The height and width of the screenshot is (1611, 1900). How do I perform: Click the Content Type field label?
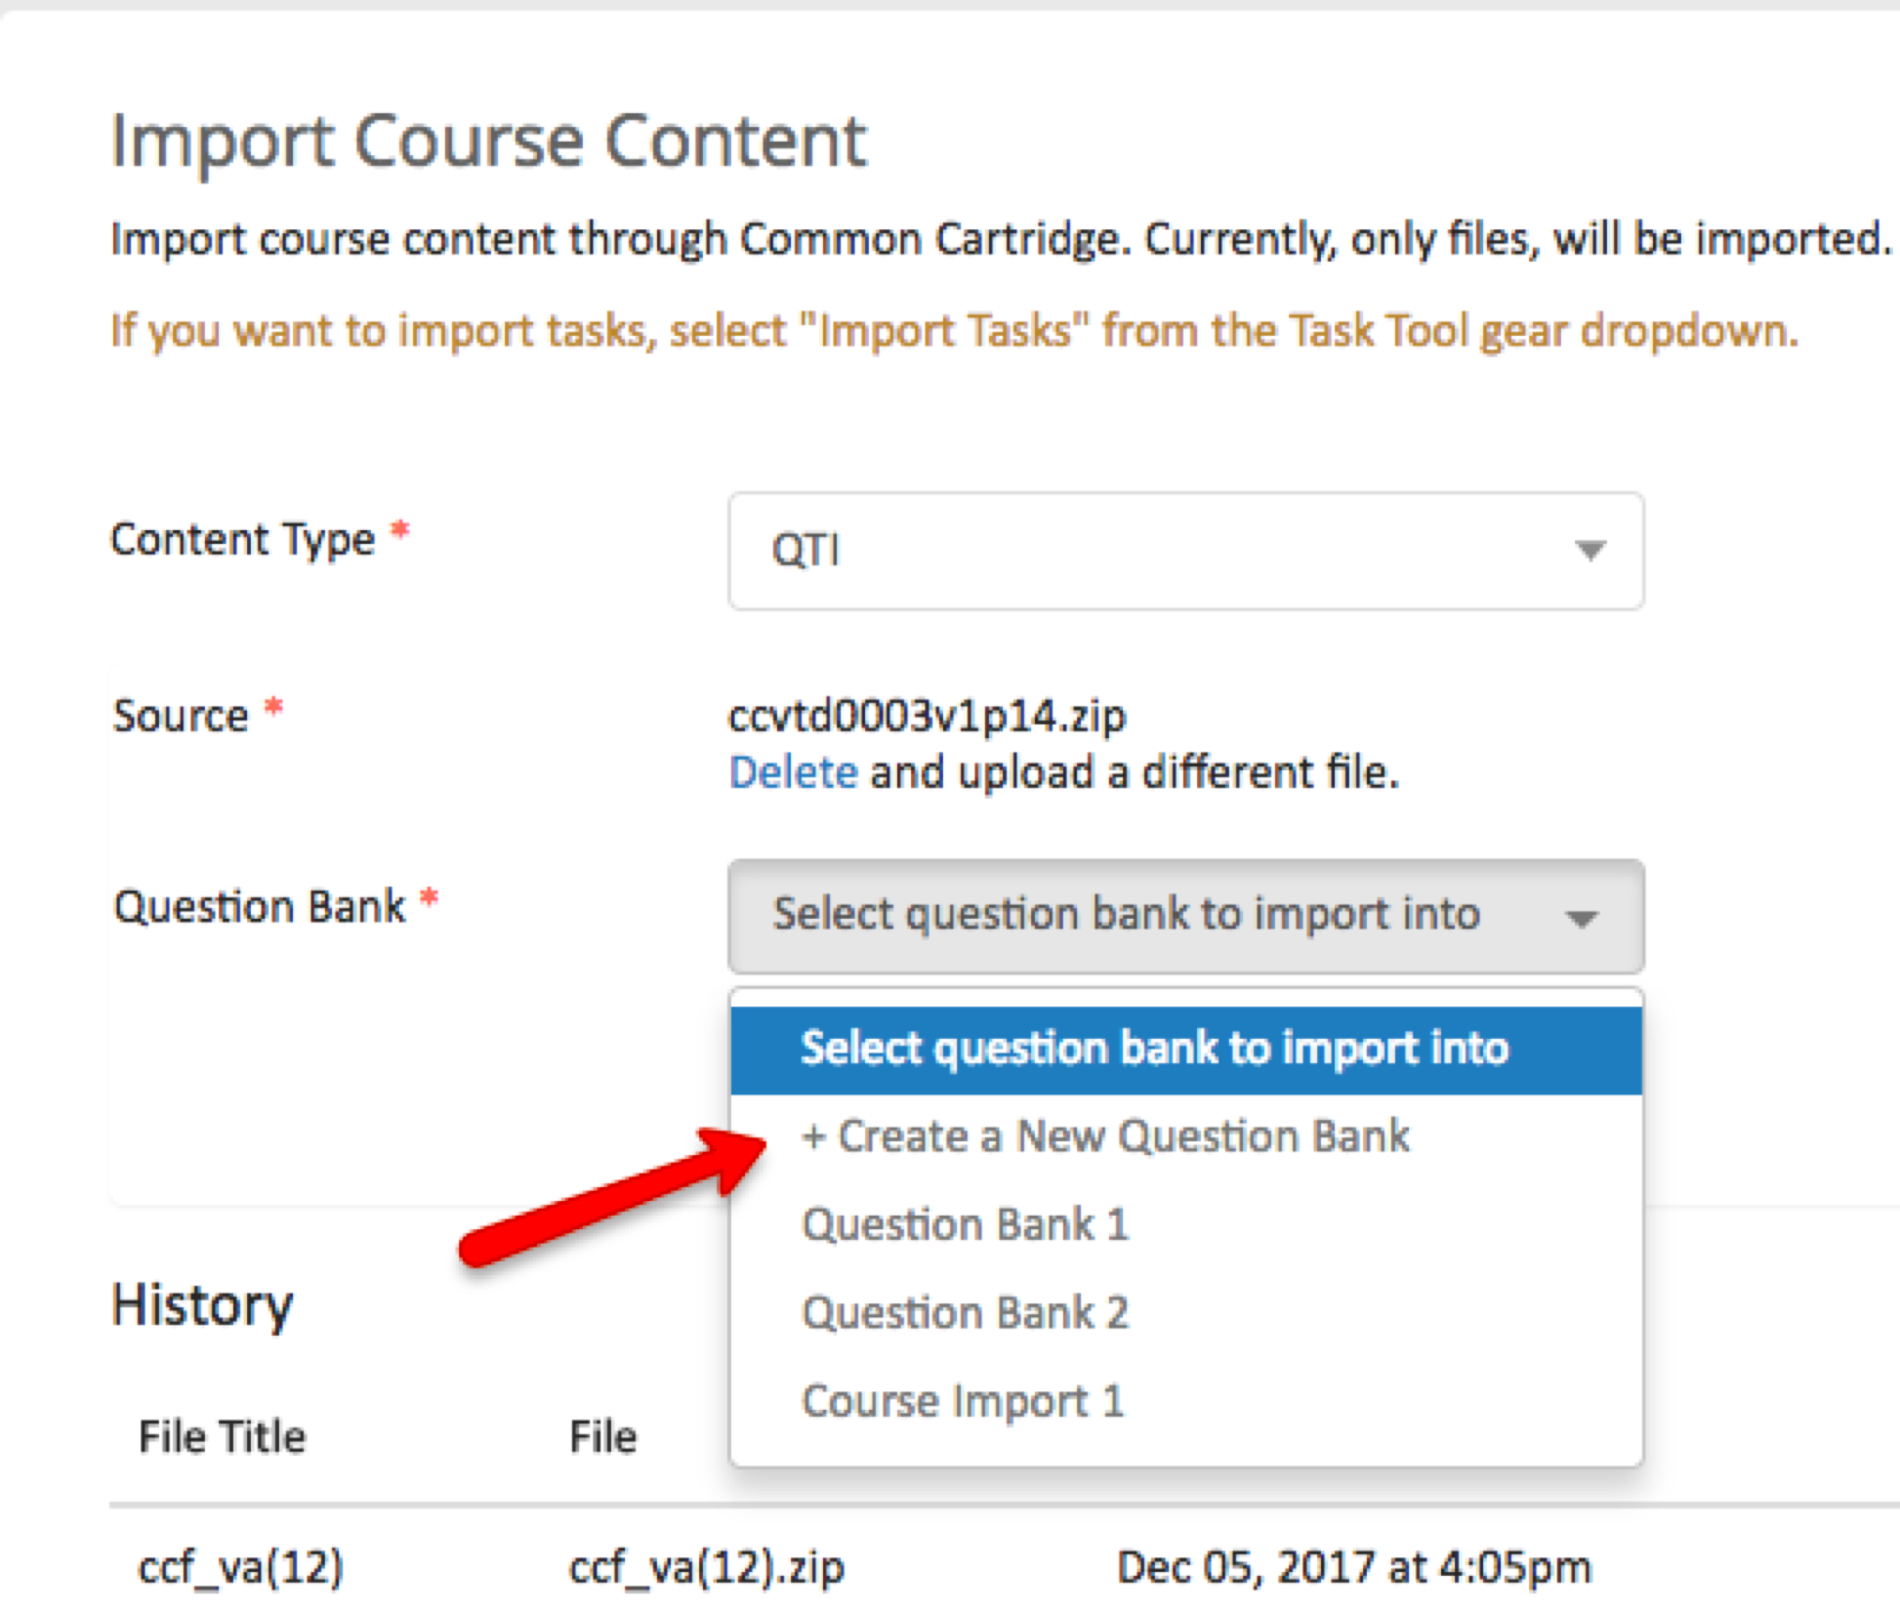coord(242,540)
